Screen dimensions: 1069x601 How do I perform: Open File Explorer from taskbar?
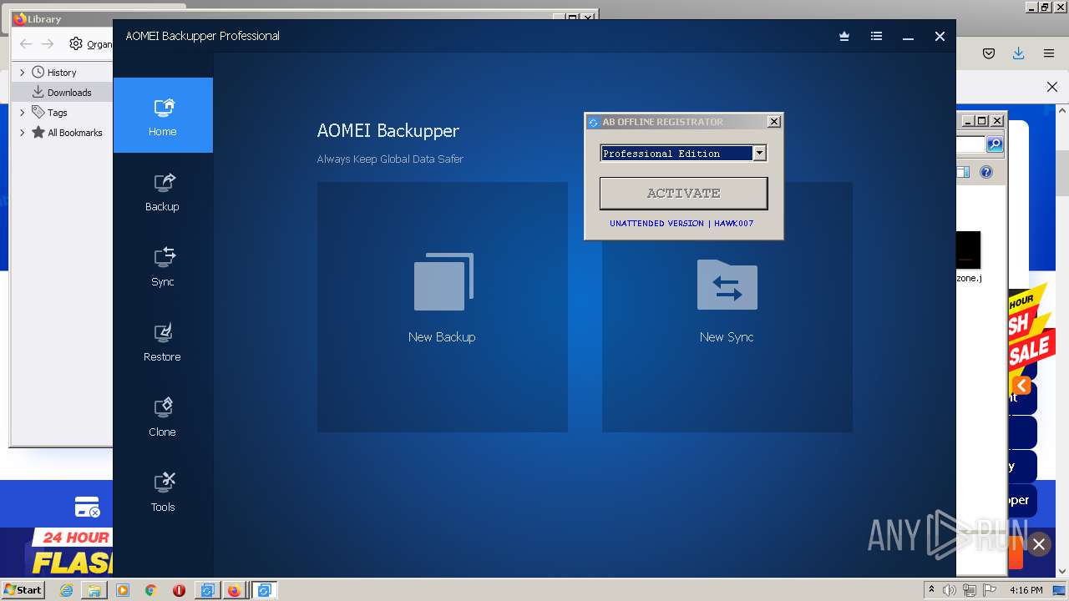pos(94,590)
